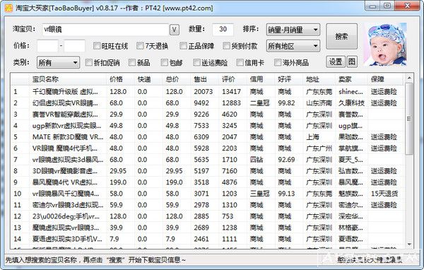Open the 设置 settings button
This screenshot has width=424, height=270.
[336, 62]
